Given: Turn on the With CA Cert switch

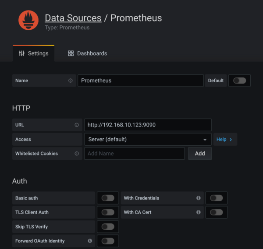Looking at the screenshot, I should (x=217, y=212).
